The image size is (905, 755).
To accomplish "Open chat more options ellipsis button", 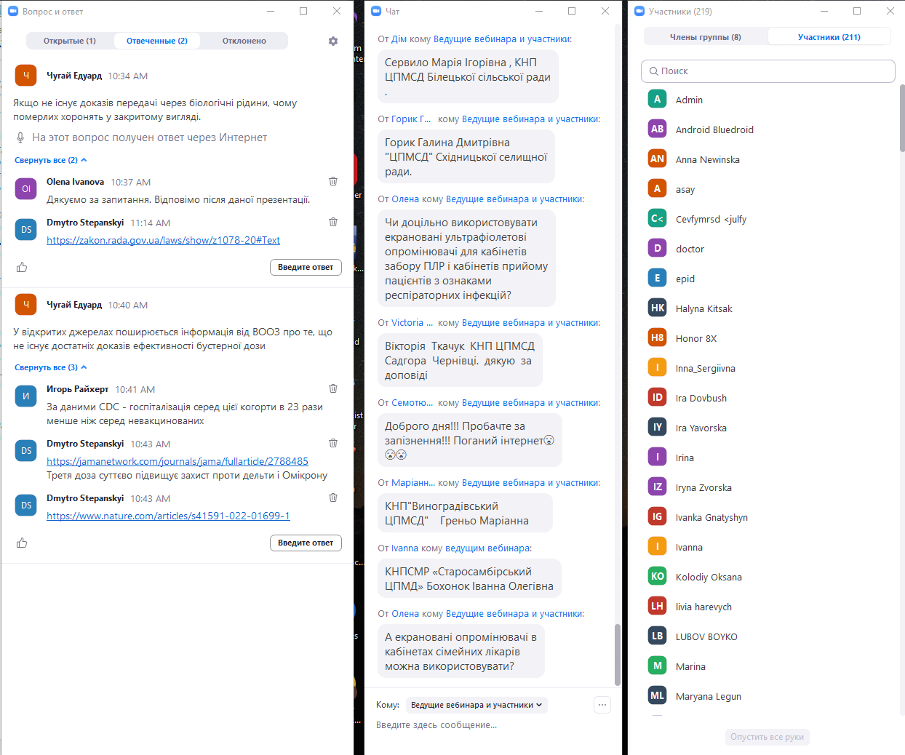I will coord(602,705).
